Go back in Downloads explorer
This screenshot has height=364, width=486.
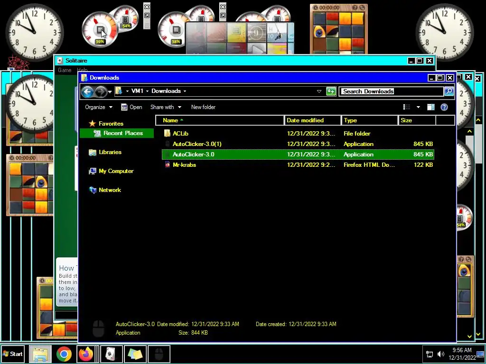87,91
